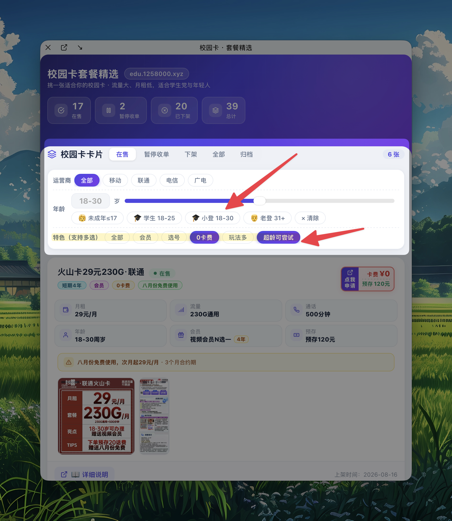452x521 pixels.
Task: Toggle the 0卡费 feature filter
Action: [x=204, y=238]
